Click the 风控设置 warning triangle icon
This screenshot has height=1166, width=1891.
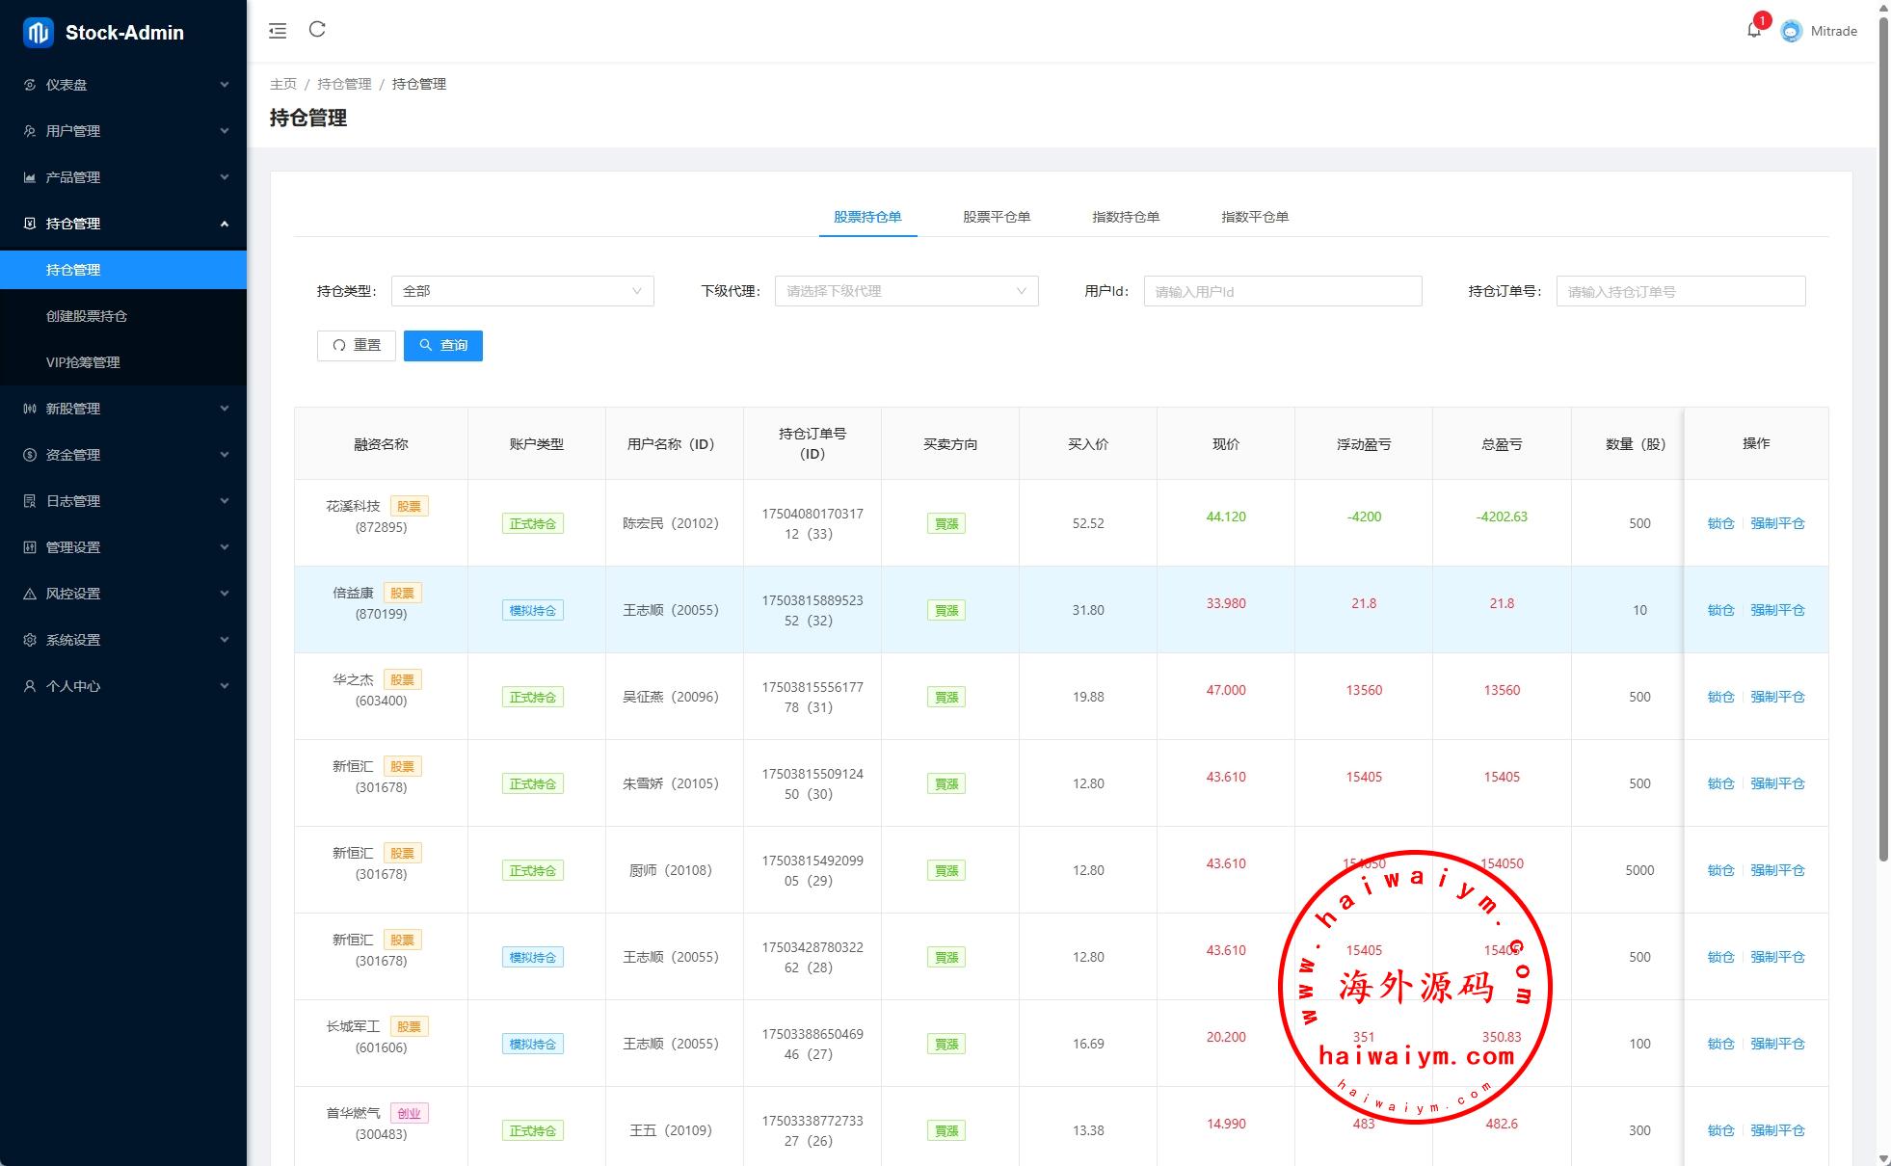(x=30, y=594)
